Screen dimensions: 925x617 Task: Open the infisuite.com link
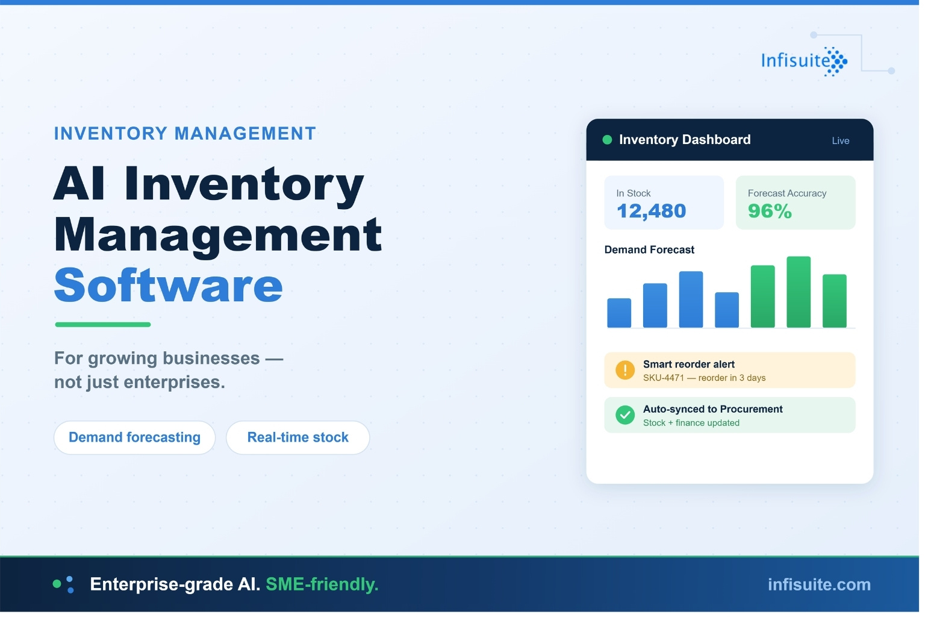[819, 584]
